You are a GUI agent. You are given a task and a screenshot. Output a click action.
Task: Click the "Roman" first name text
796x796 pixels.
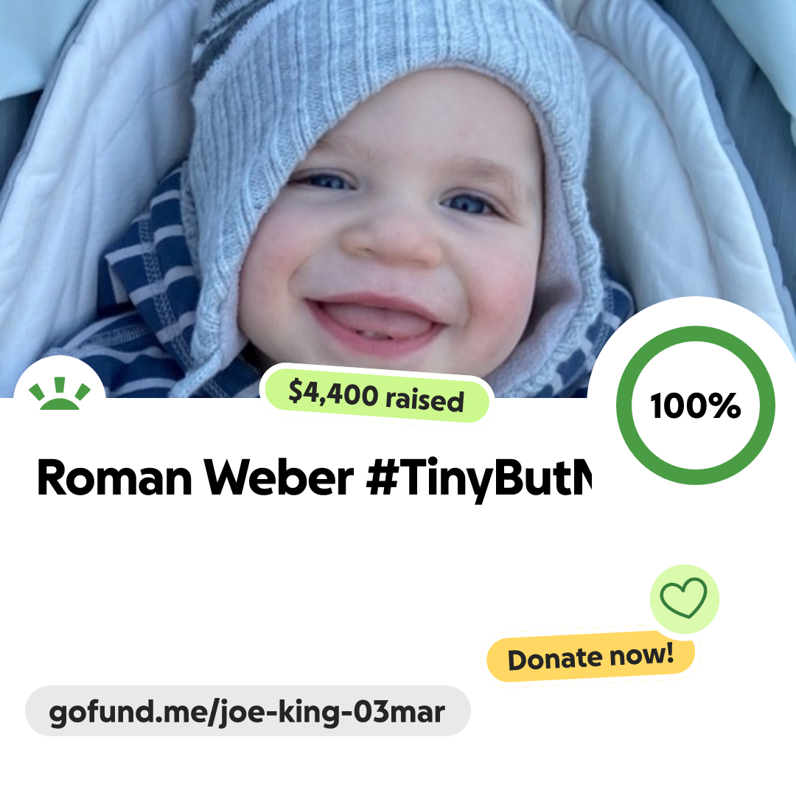click(x=115, y=478)
